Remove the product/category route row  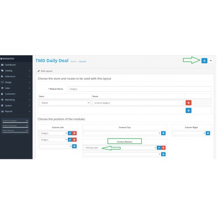coord(188,103)
